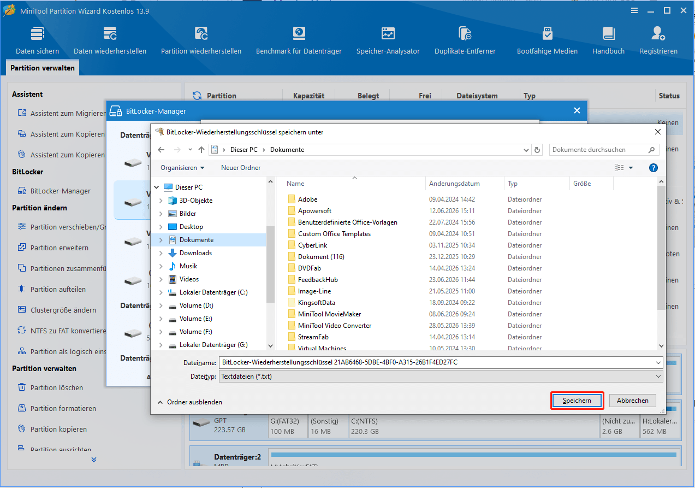Image resolution: width=695 pixels, height=488 pixels.
Task: Expand sidebar double-chevron at bottom
Action: pyautogui.click(x=94, y=460)
